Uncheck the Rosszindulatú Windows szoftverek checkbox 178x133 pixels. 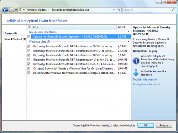pyautogui.click(x=29, y=73)
